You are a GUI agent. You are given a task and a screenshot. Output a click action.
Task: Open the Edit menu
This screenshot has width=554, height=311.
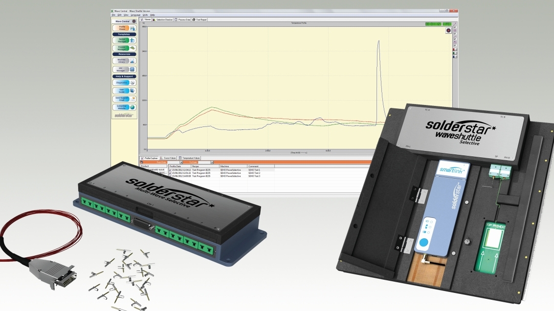[x=119, y=15]
